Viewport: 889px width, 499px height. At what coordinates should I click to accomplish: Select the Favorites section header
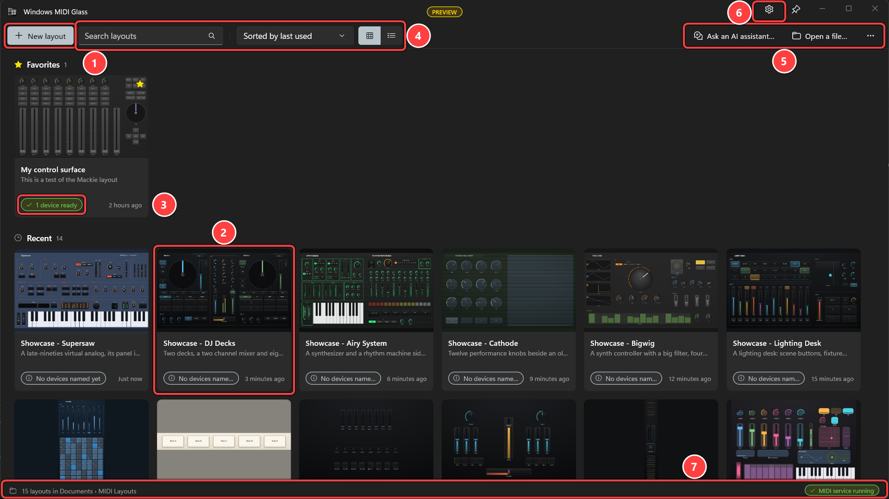[41, 65]
